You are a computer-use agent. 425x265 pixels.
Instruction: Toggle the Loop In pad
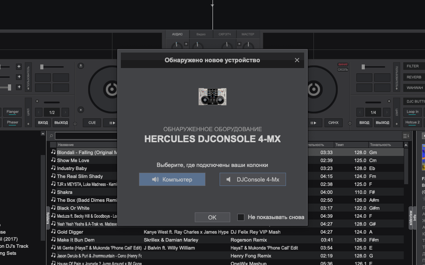point(413,112)
